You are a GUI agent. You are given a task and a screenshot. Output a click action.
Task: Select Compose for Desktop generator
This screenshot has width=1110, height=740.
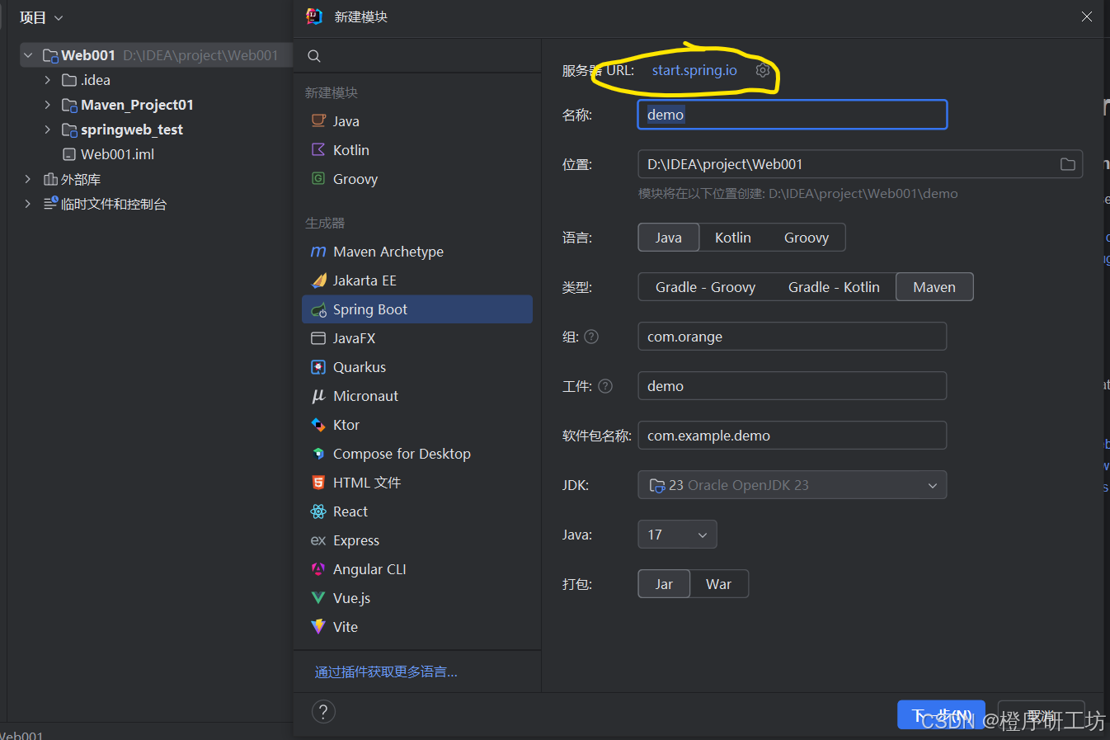(417, 454)
